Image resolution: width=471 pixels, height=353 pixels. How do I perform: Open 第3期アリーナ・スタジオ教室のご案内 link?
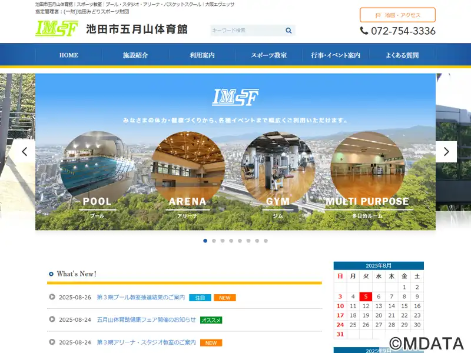point(146,342)
